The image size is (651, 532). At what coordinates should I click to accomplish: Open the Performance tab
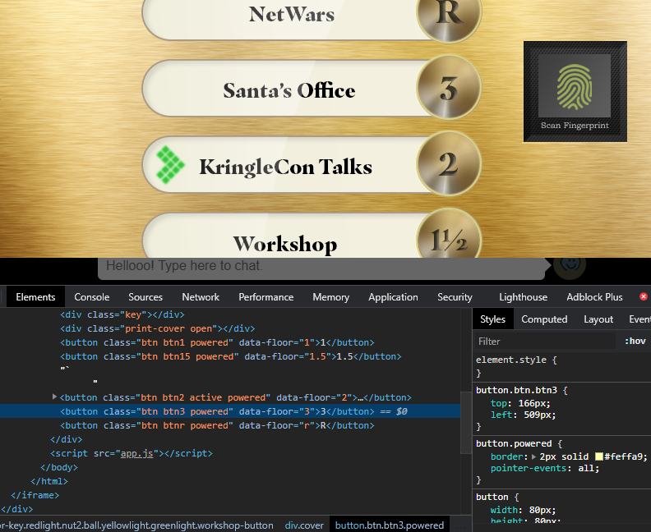(265, 297)
